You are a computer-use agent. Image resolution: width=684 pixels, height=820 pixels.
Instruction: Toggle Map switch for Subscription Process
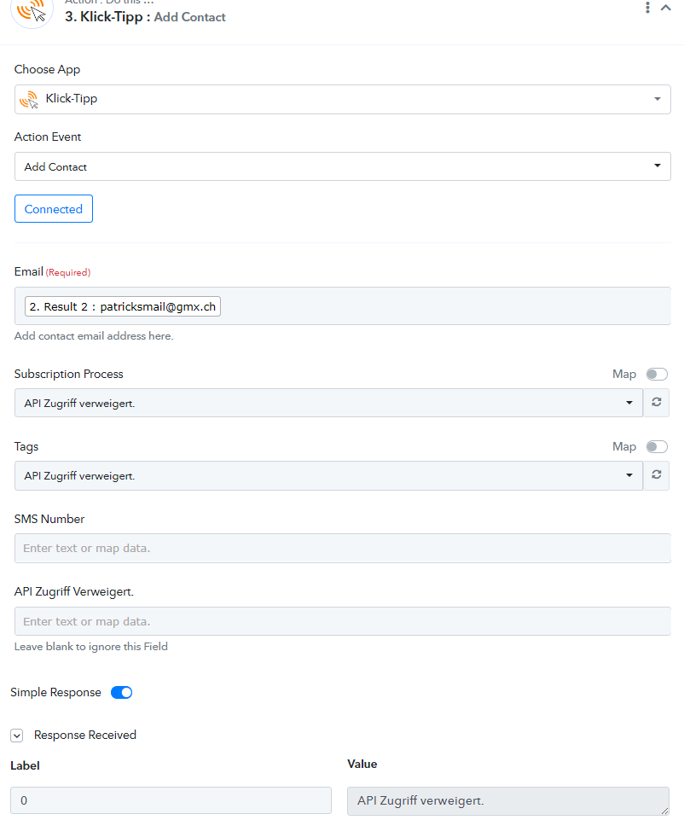click(x=657, y=374)
